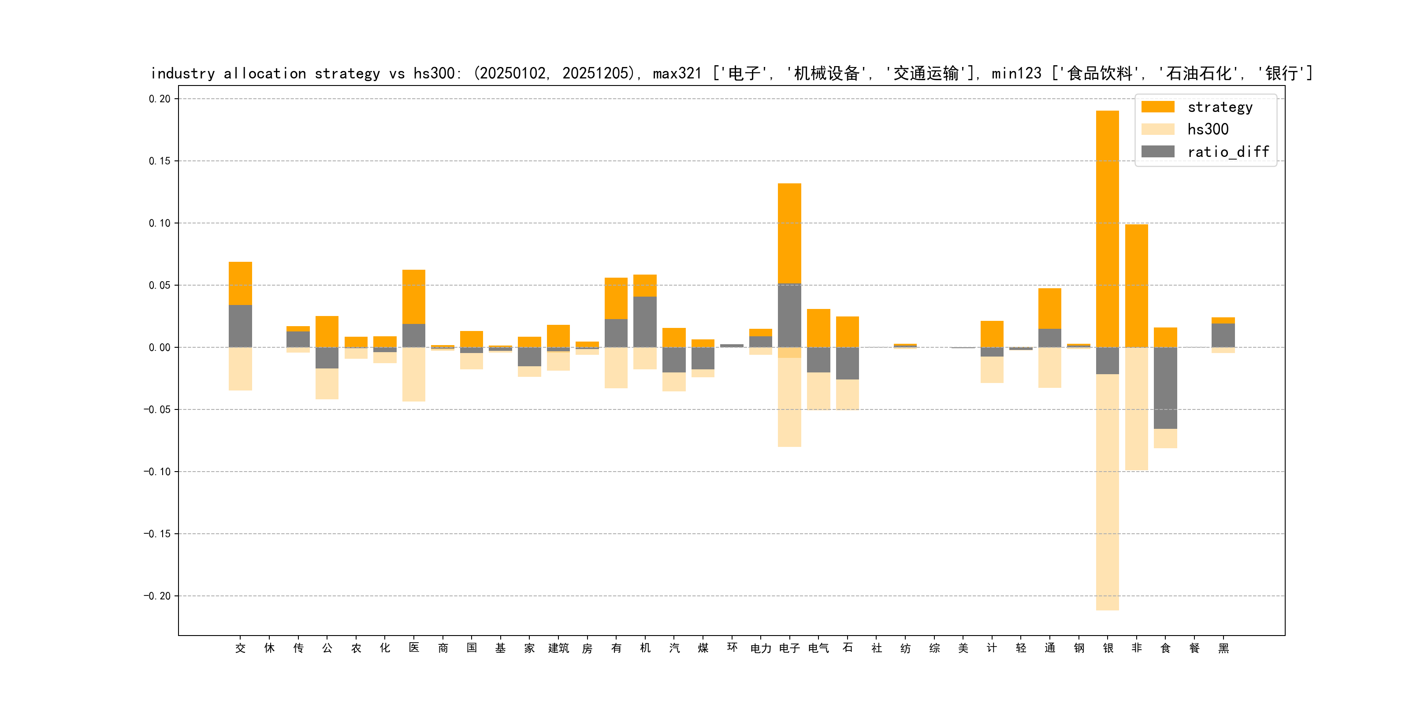Click the 建筑 x-axis label
This screenshot has height=714, width=1428.
[558, 648]
